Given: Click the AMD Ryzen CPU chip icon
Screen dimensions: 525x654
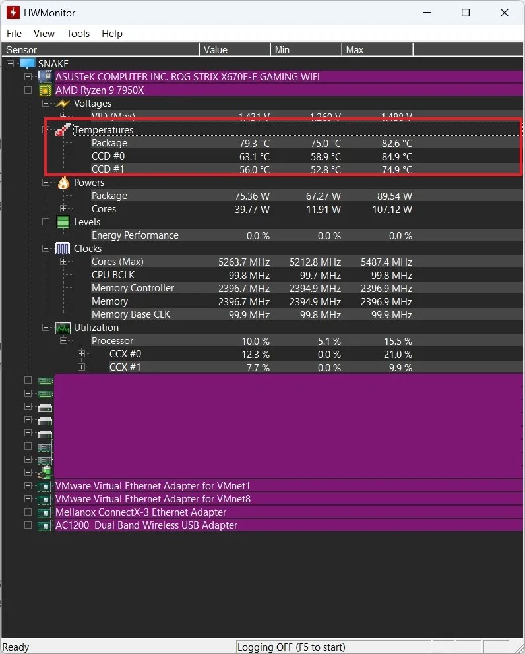Looking at the screenshot, I should (45, 90).
